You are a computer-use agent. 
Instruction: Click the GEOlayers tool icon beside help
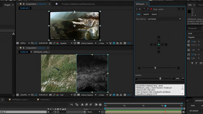[x=179, y=9]
